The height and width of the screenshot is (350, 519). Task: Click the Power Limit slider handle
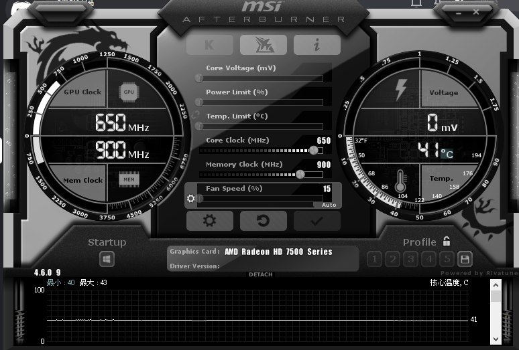(199, 102)
